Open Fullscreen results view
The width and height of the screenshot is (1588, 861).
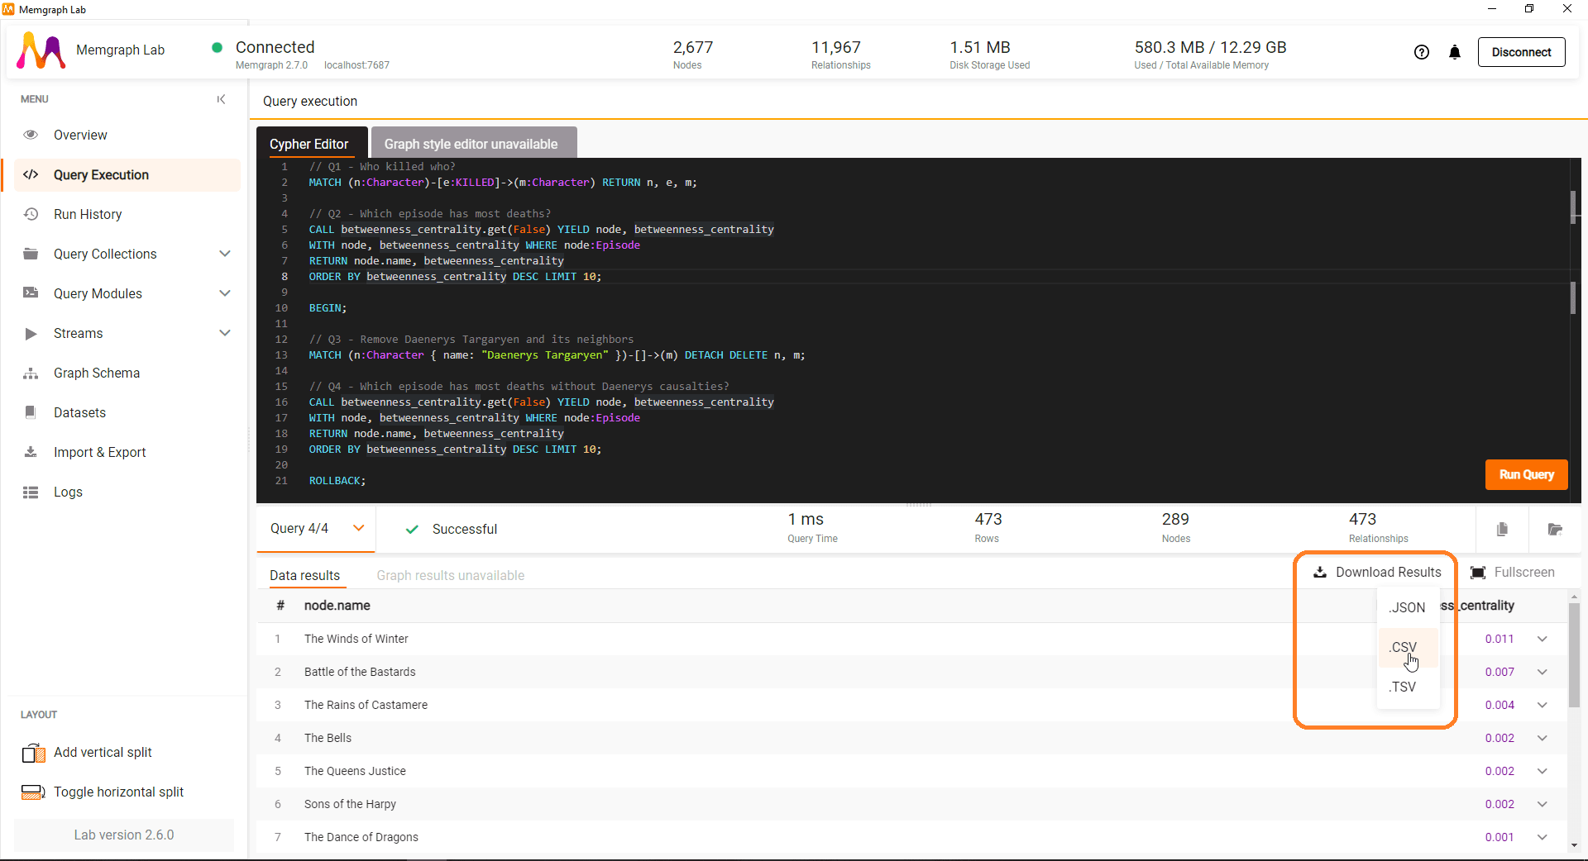point(1512,572)
